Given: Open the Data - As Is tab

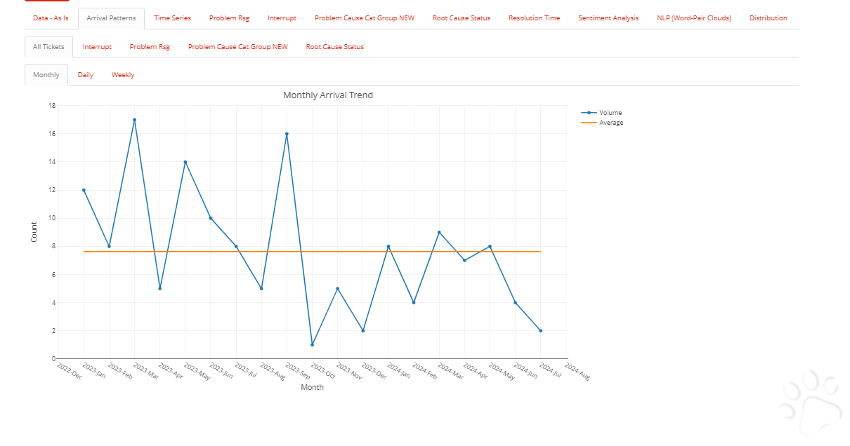Looking at the screenshot, I should pyautogui.click(x=51, y=18).
